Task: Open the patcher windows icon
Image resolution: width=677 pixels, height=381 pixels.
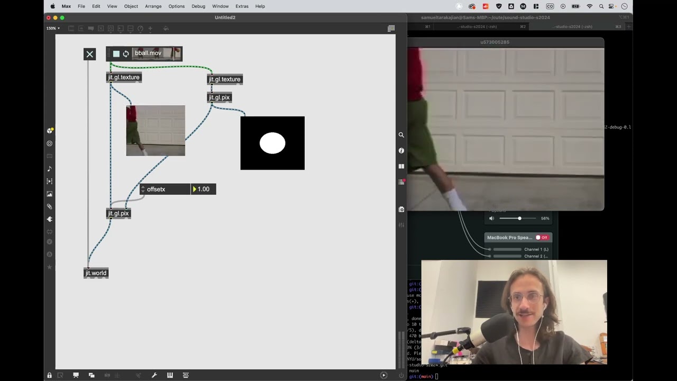Action: click(92, 375)
